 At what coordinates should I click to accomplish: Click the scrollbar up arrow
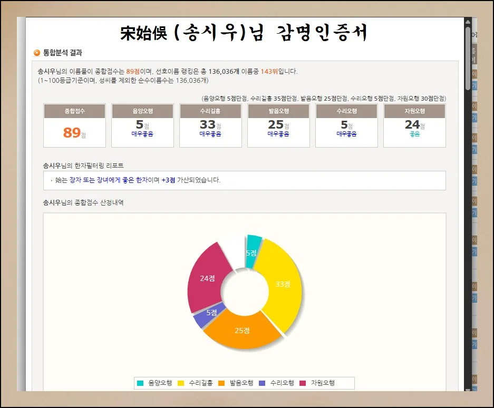click(468, 22)
